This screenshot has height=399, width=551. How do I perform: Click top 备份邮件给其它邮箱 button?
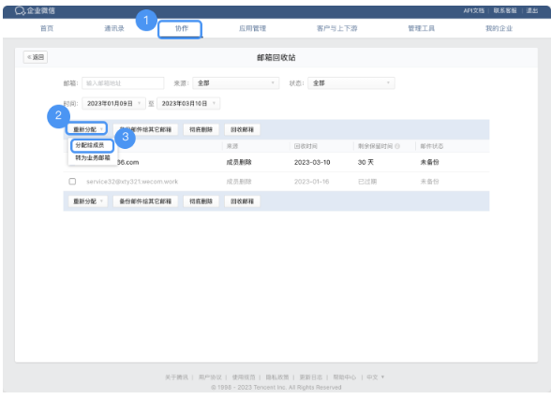[145, 129]
